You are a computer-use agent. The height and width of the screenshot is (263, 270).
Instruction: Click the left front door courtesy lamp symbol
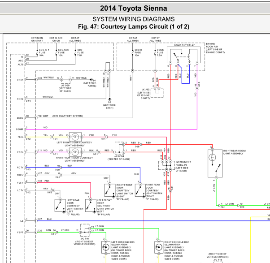pyautogui.click(x=75, y=137)
